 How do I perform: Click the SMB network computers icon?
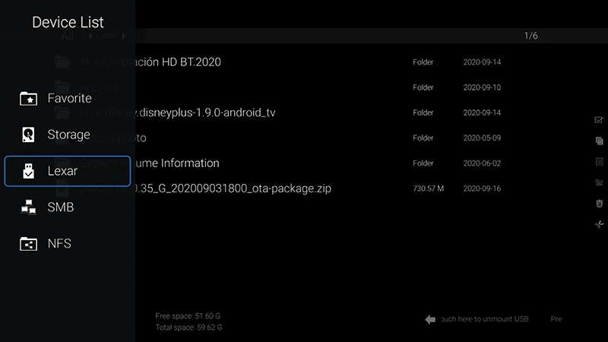tap(28, 207)
